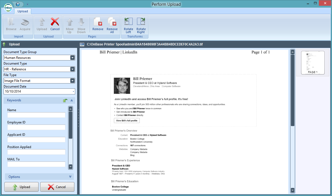Click the document viewer scroll down arrow
Screen dimensions: 332x196
[x=293, y=190]
